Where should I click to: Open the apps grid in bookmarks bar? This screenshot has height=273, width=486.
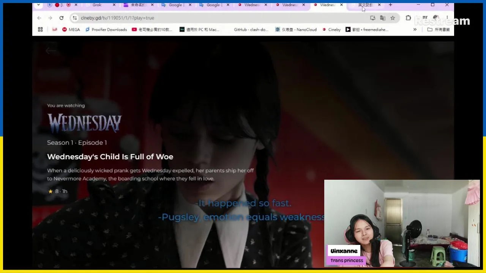[40, 30]
